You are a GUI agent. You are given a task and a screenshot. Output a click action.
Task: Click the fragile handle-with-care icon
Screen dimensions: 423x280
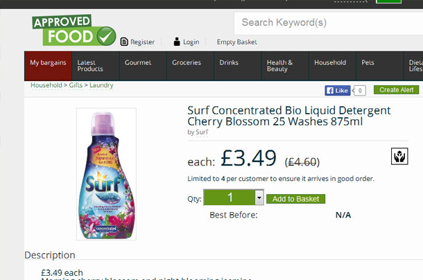coord(399,156)
